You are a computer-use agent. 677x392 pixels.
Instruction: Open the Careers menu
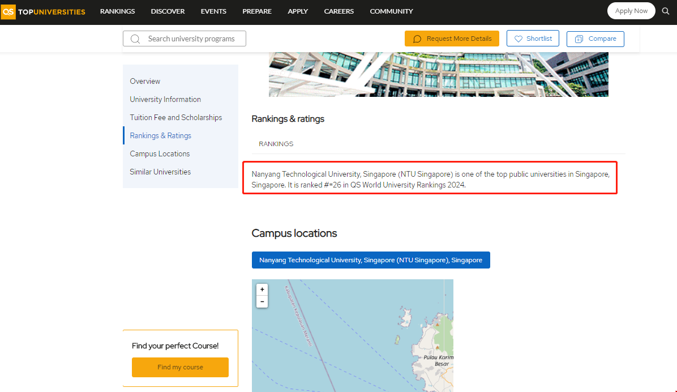(338, 11)
